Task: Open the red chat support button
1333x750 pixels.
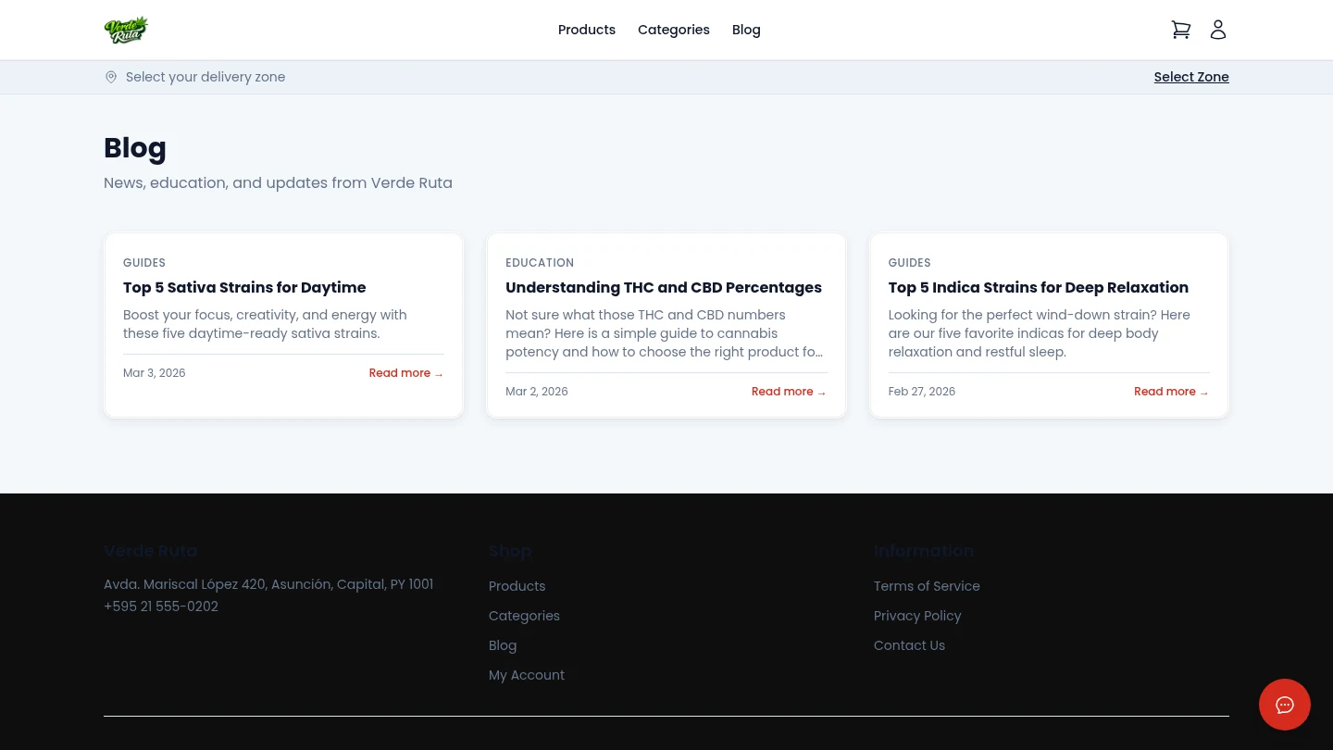Action: click(1284, 705)
